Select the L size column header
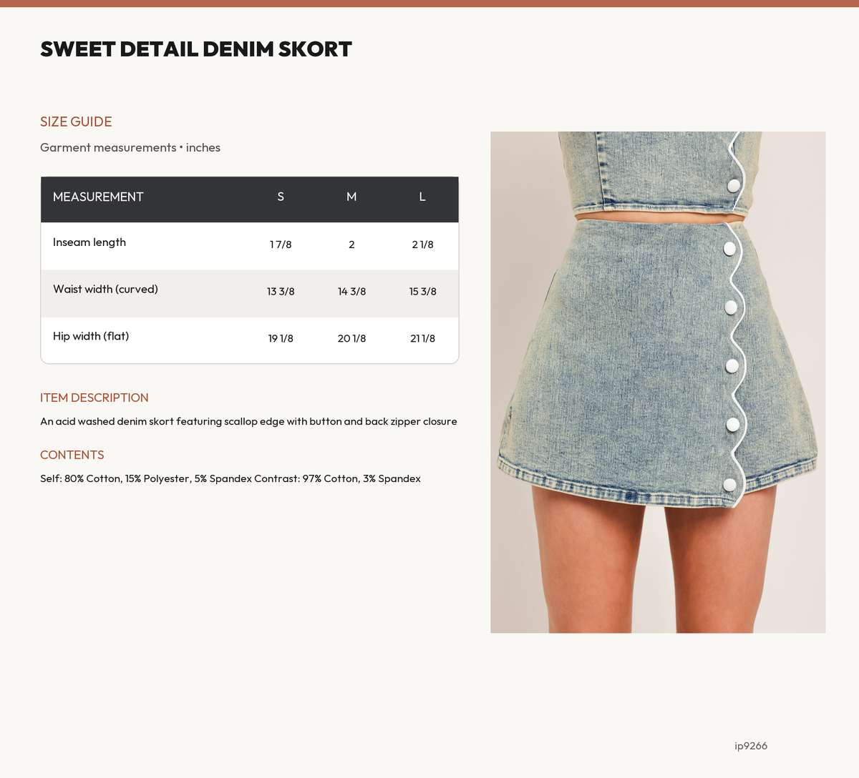Screen dimensions: 859x778 pos(422,197)
